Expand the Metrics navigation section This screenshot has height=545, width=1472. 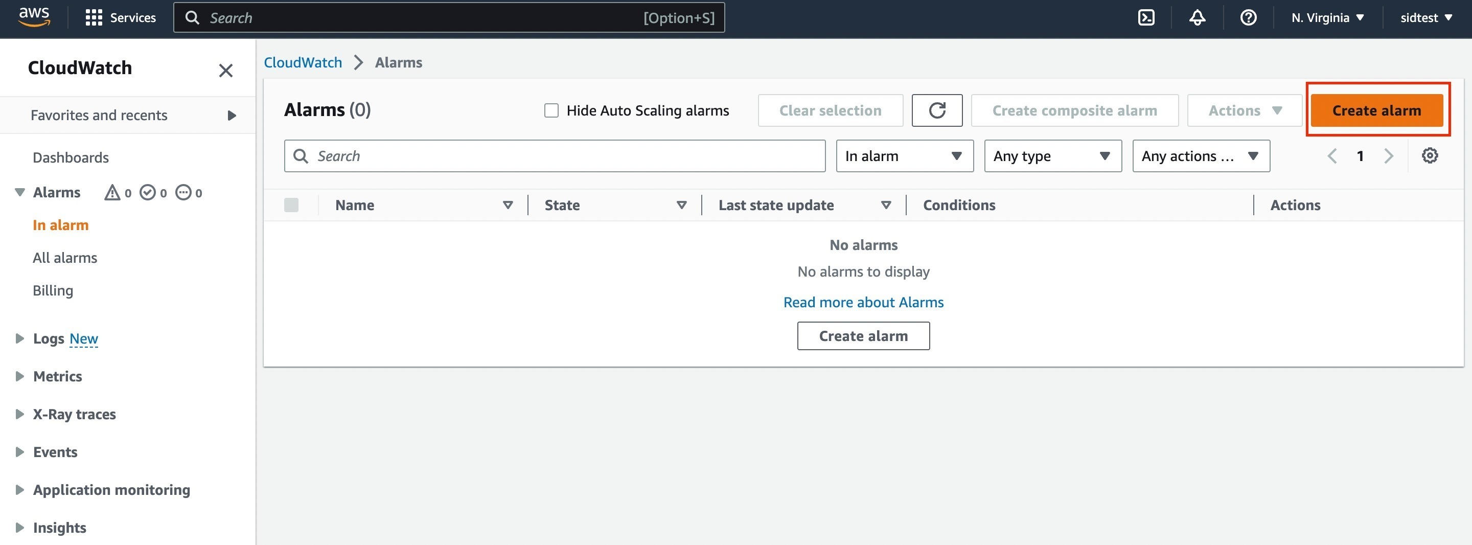pos(57,376)
